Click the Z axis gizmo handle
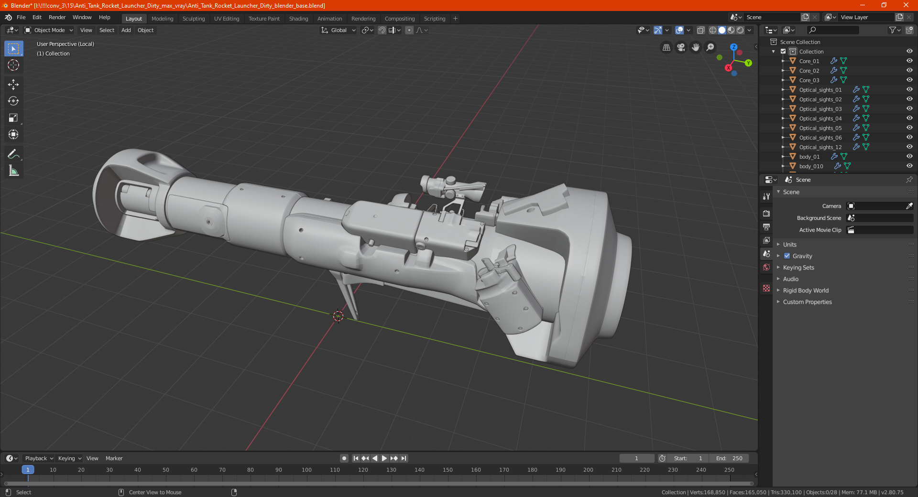Screen dimensions: 918x497 point(733,47)
